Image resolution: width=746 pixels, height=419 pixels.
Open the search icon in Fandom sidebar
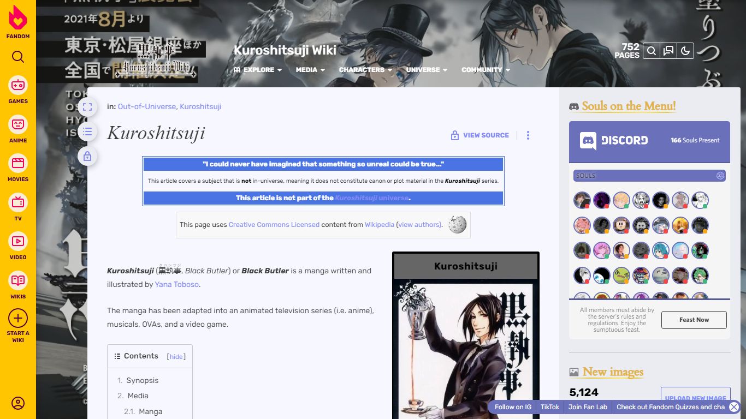(x=18, y=57)
